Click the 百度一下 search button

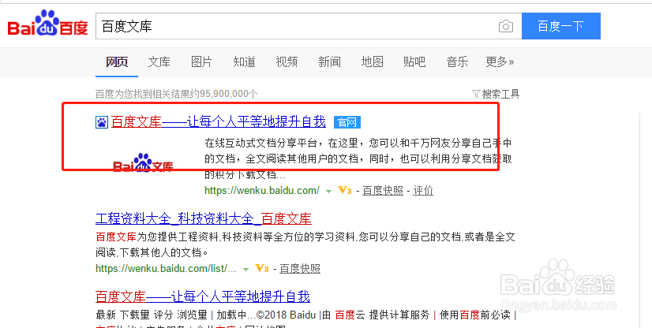[561, 26]
